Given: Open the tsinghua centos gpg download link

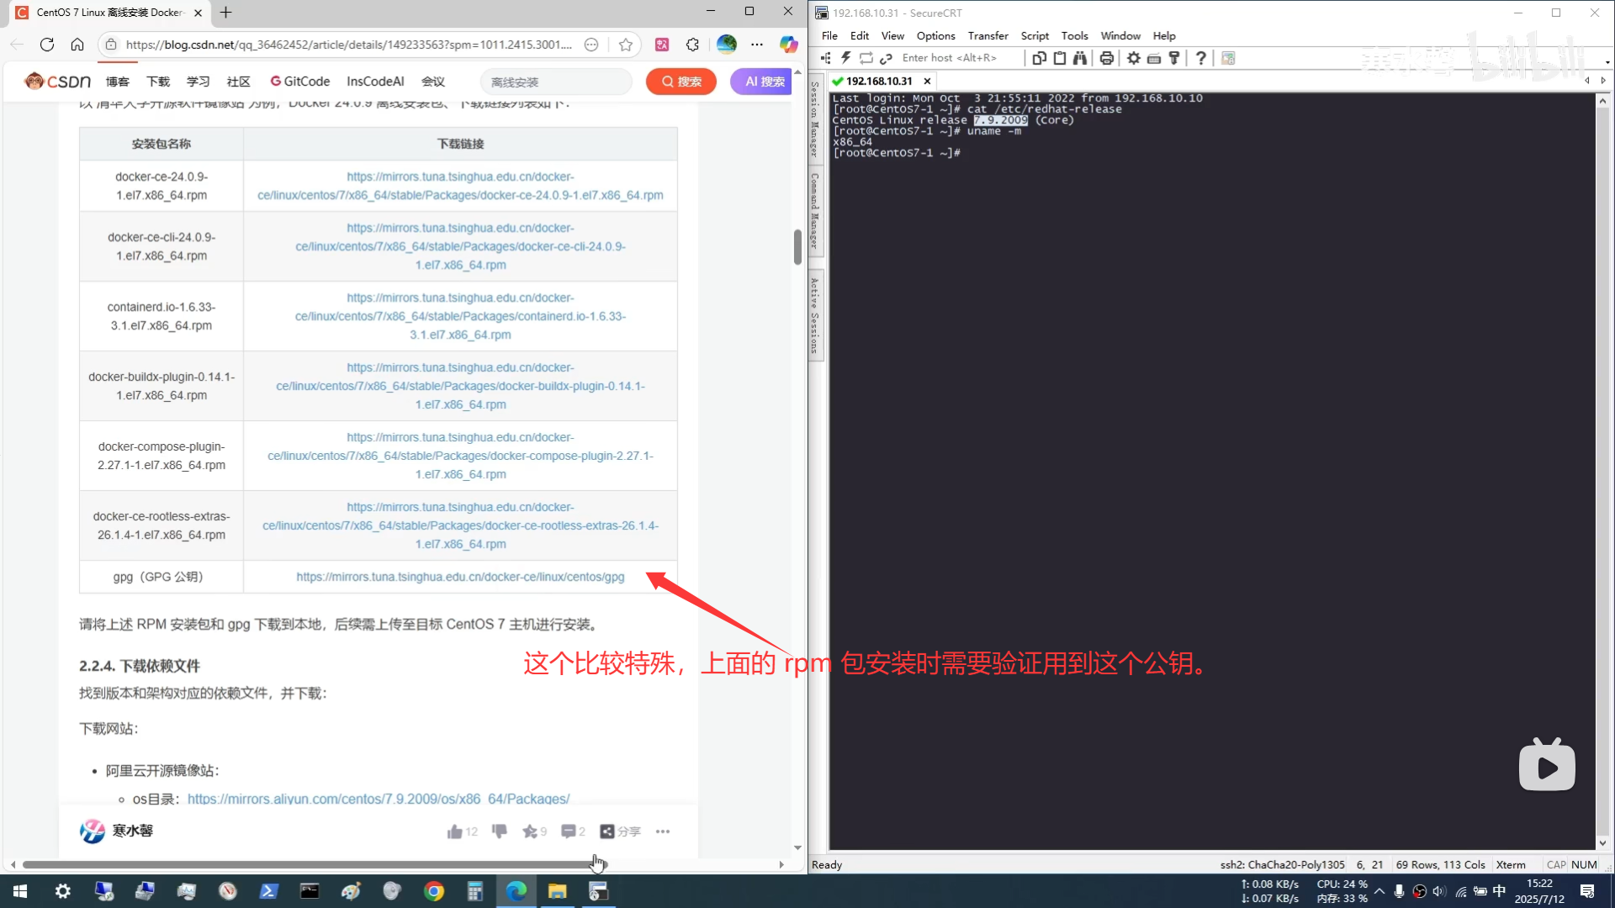Looking at the screenshot, I should [x=460, y=577].
